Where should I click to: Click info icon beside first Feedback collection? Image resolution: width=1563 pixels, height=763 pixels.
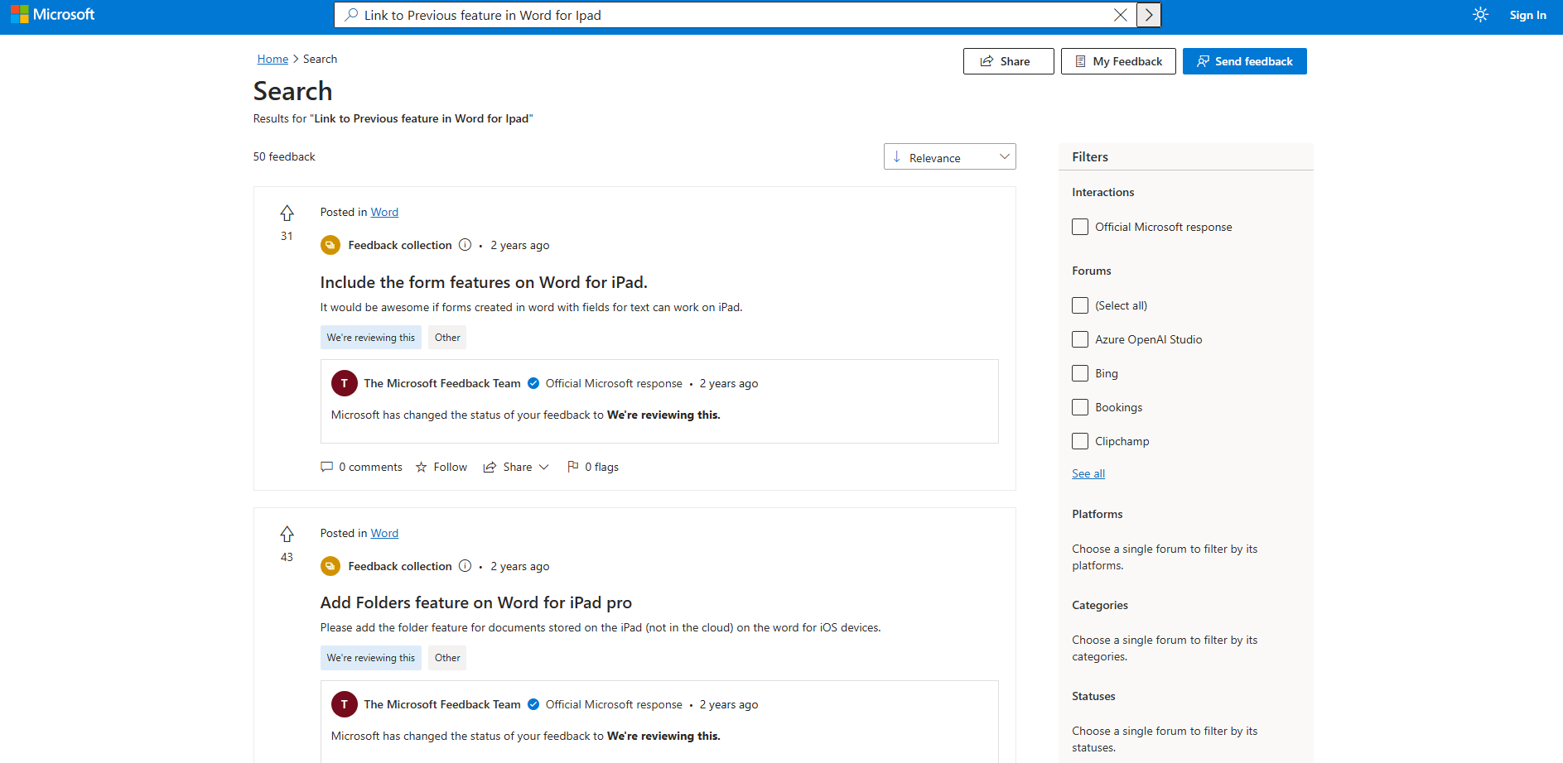(466, 245)
